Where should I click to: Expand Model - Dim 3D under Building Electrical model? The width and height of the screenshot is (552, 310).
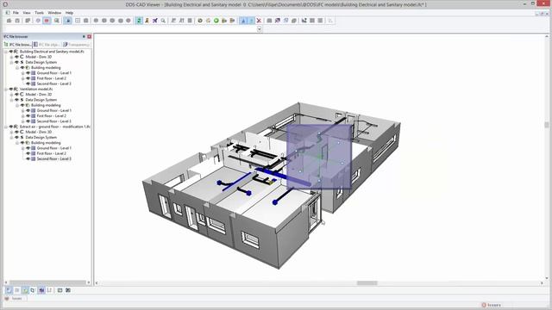11,57
